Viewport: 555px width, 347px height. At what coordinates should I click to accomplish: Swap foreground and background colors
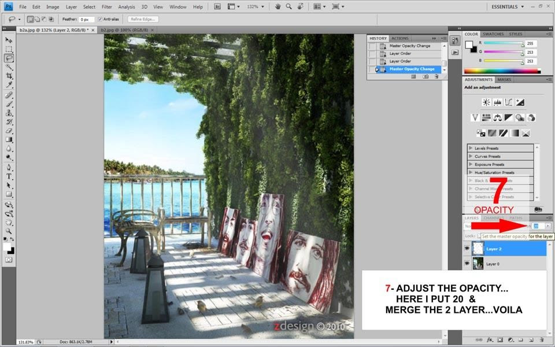pyautogui.click(x=12, y=240)
